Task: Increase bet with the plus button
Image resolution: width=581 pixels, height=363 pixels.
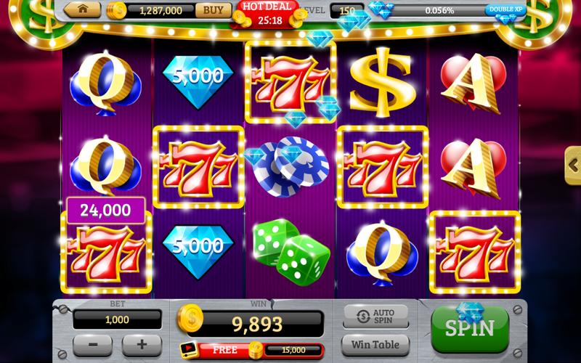Action: [x=142, y=345]
